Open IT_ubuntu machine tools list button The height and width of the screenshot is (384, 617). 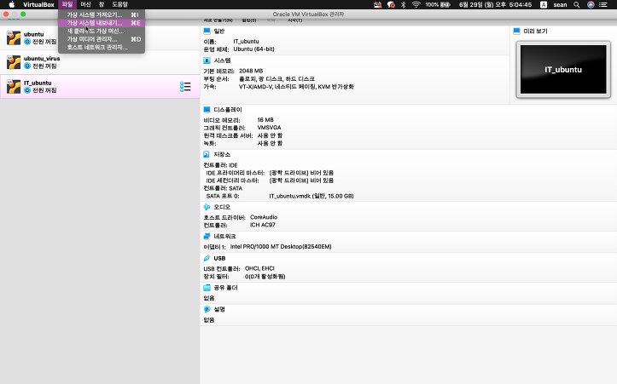(185, 87)
